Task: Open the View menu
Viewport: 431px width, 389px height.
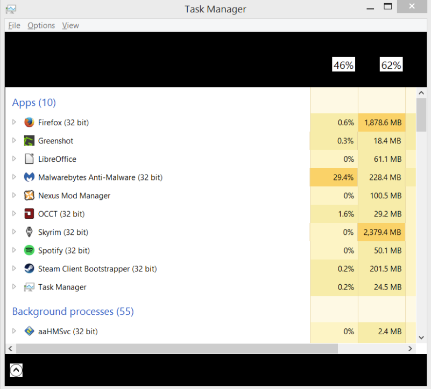Action: (70, 26)
